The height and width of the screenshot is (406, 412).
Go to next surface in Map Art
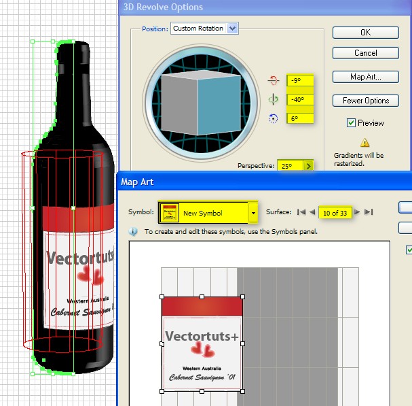tap(357, 212)
